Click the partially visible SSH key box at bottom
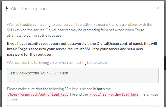Viewport: 166px width, 107px height. point(83,106)
